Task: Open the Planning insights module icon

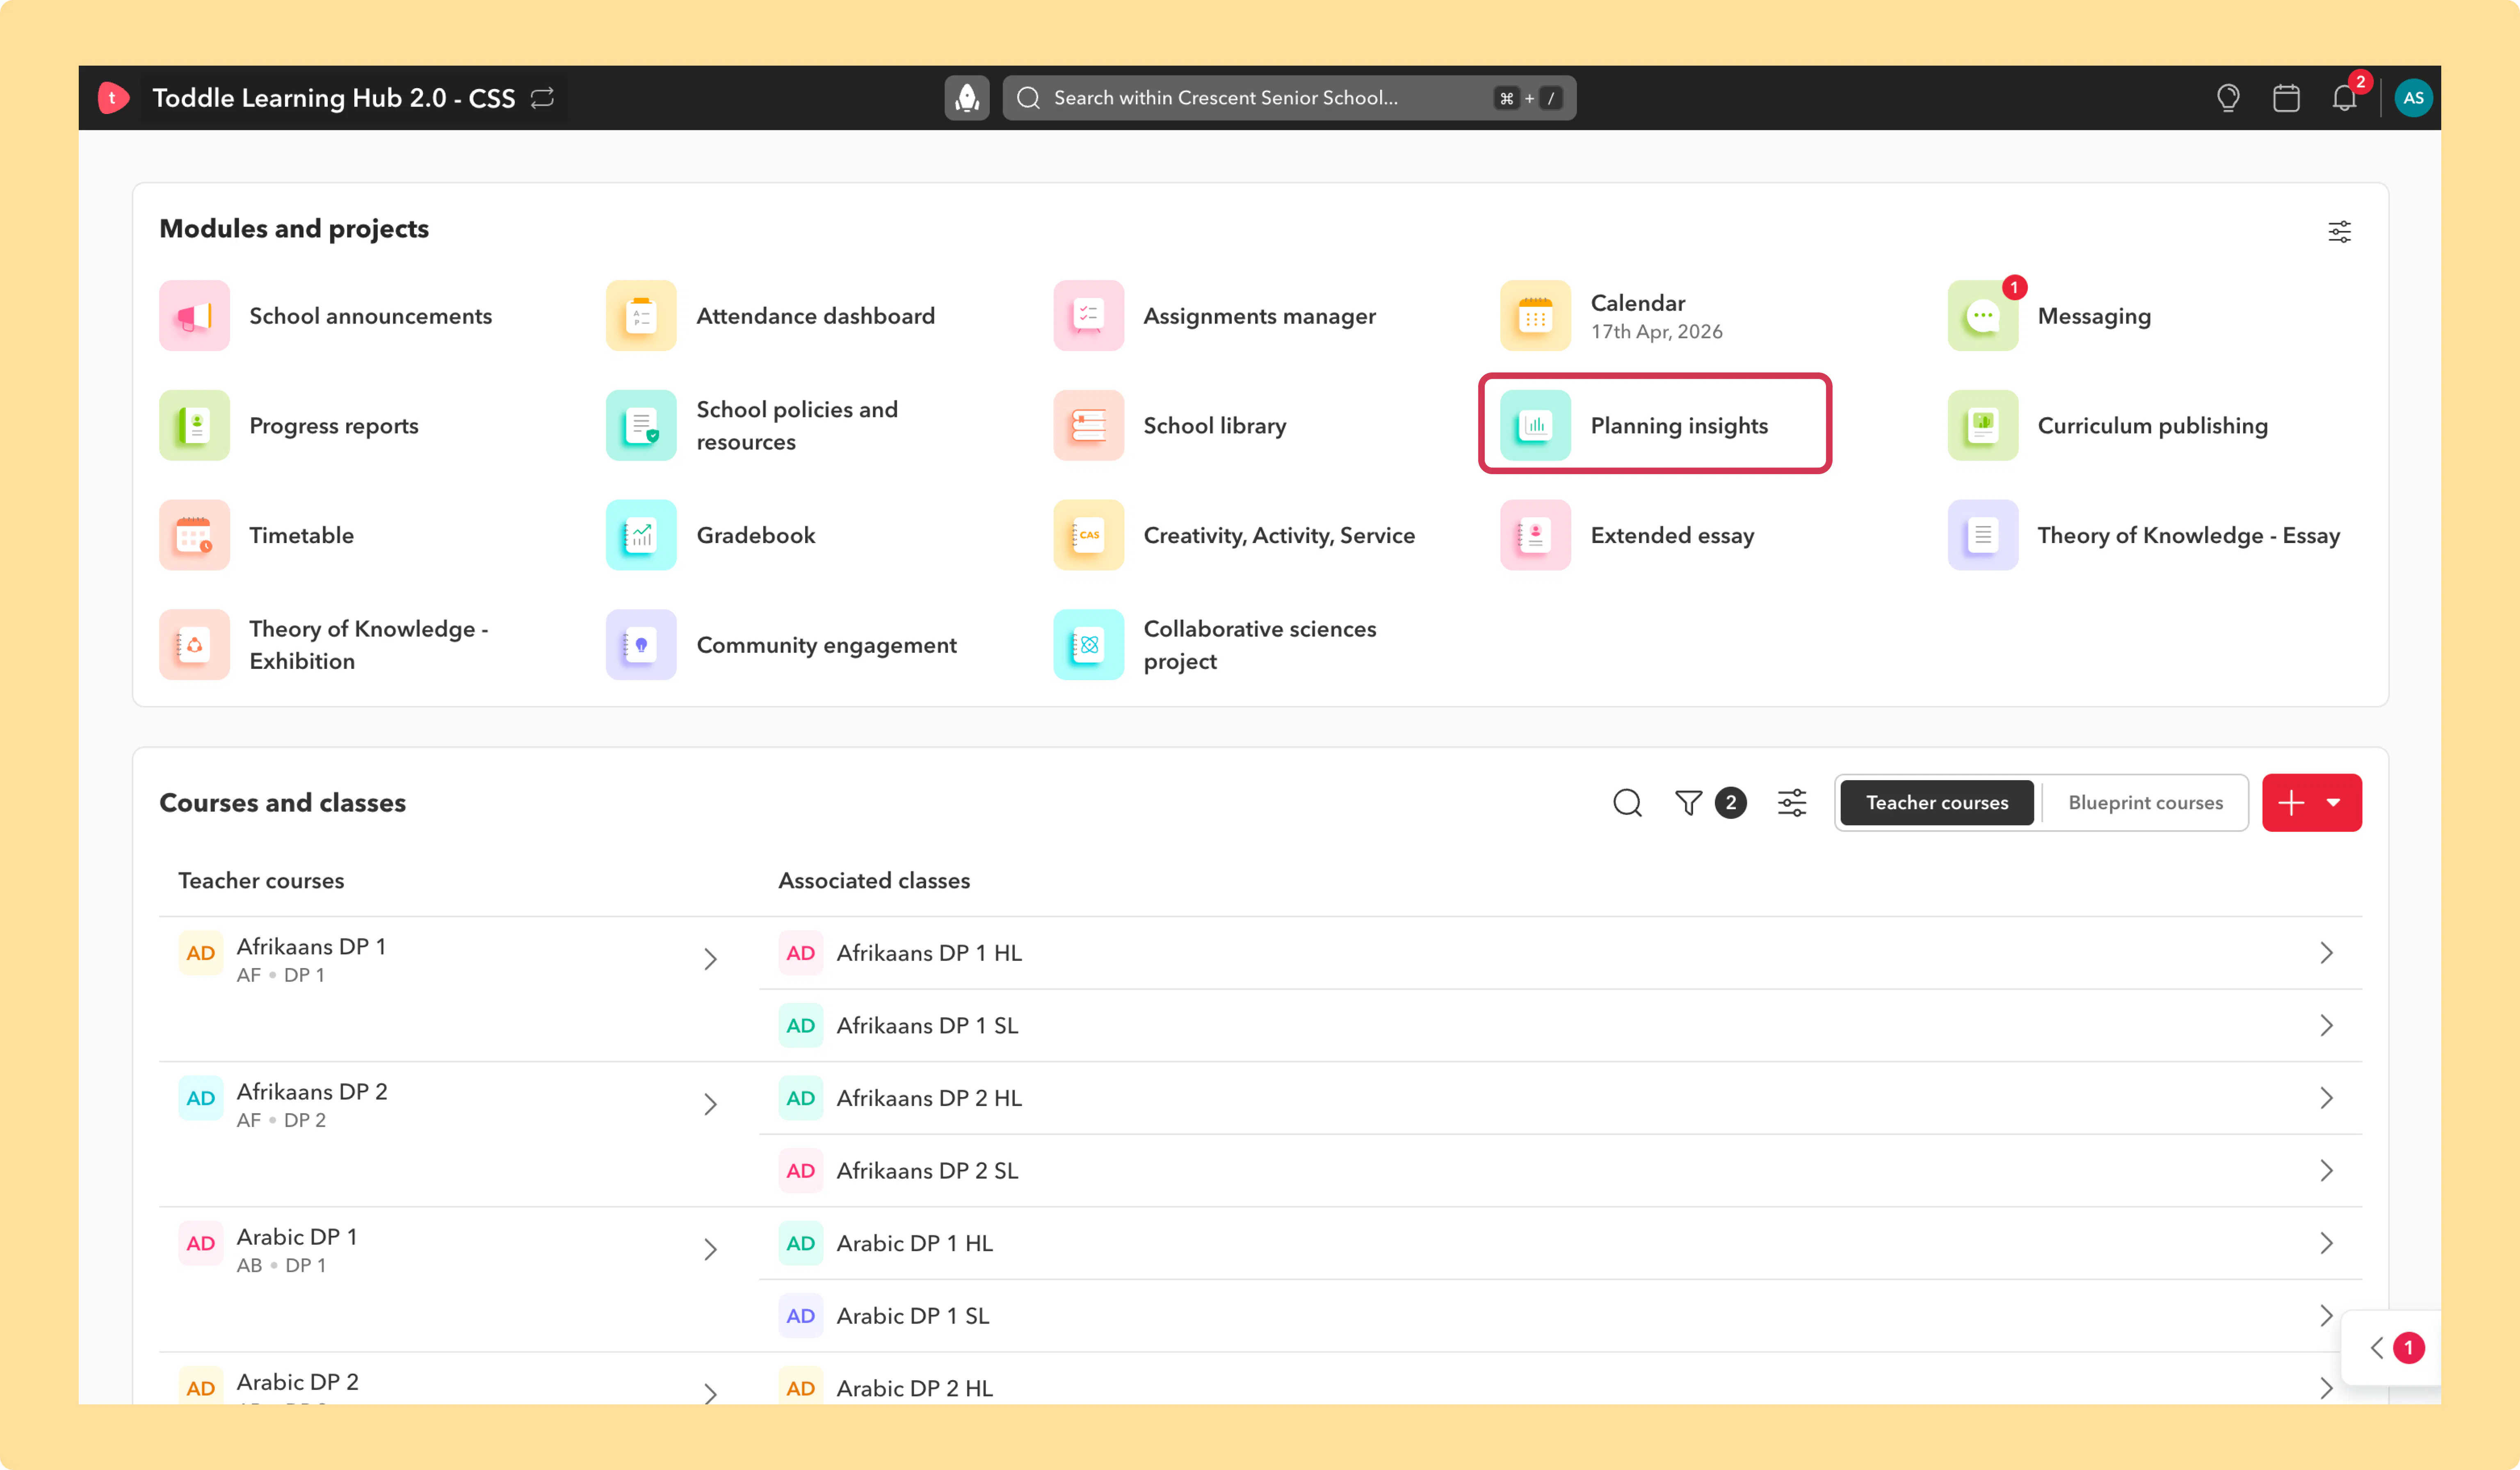Action: click(1535, 426)
